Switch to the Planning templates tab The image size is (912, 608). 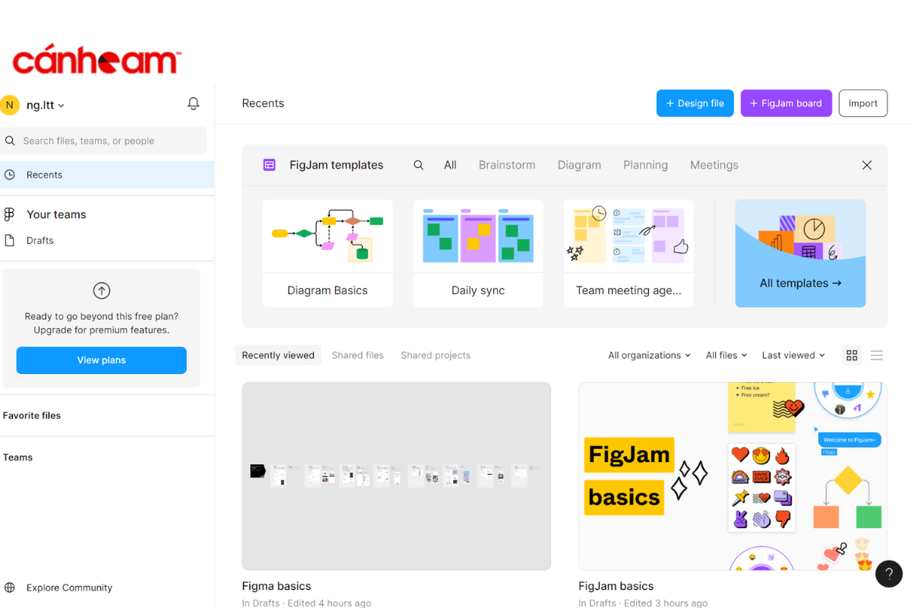(x=645, y=165)
